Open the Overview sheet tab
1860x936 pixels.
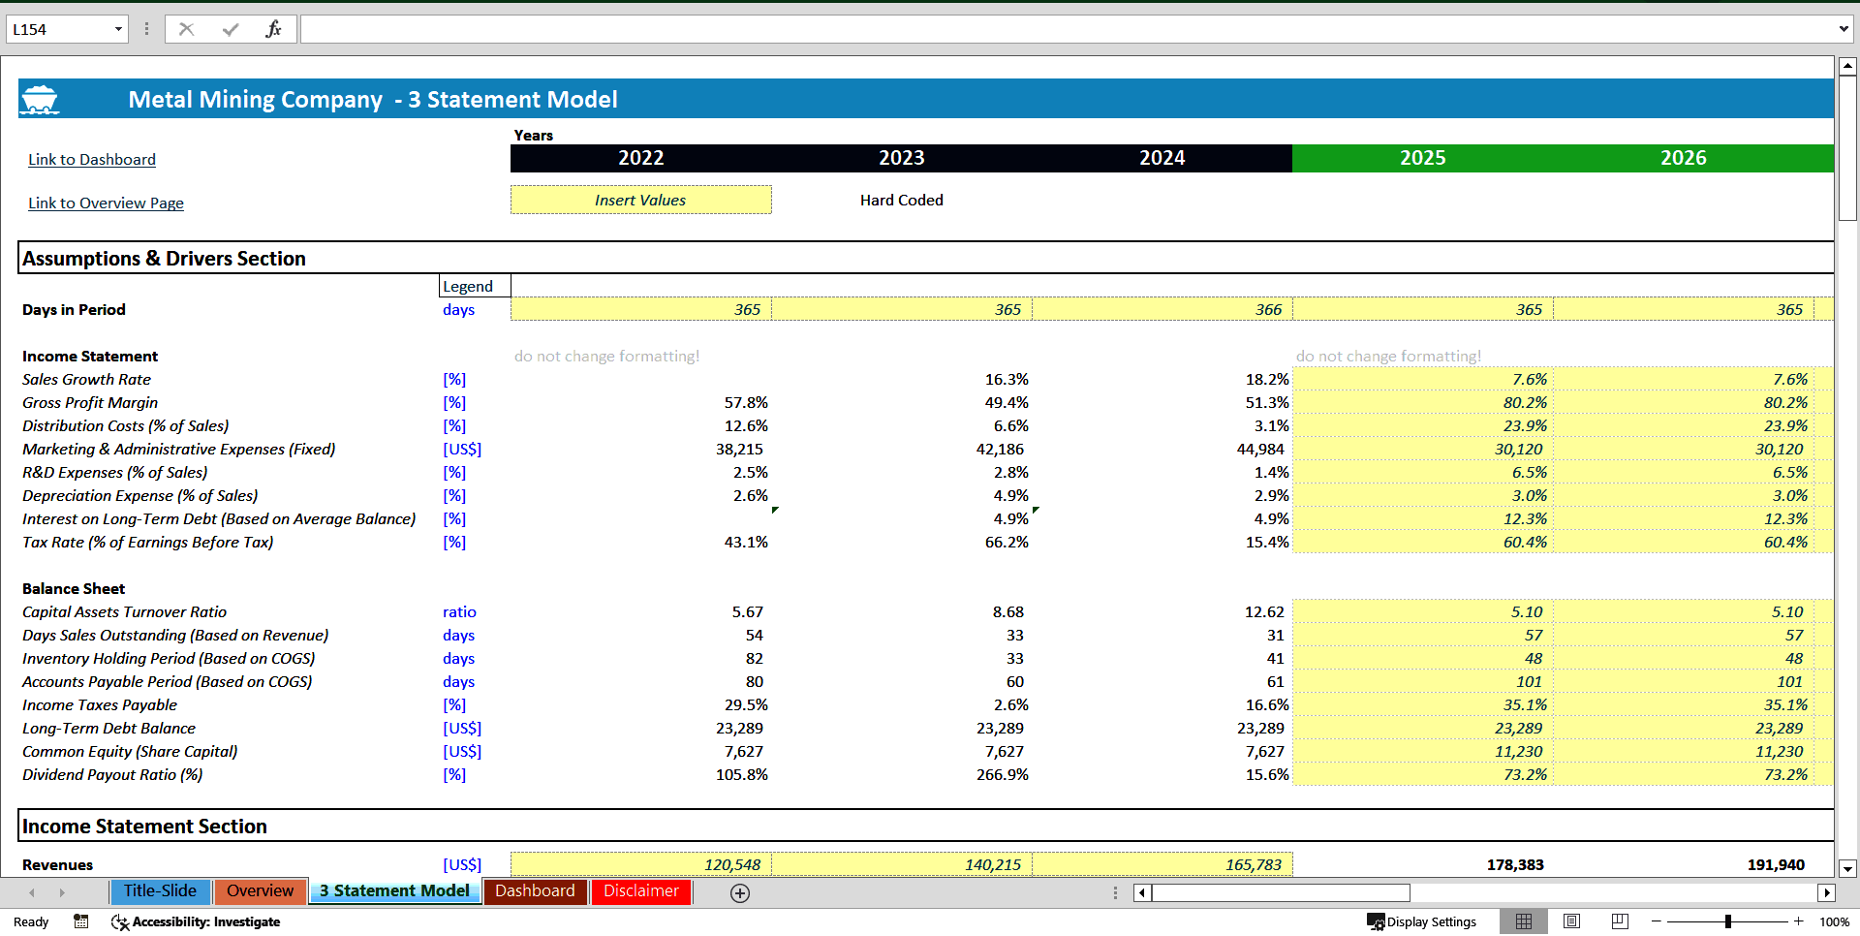260,891
